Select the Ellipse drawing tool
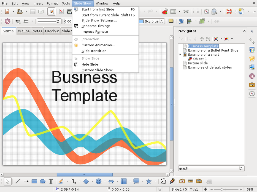 (43, 181)
